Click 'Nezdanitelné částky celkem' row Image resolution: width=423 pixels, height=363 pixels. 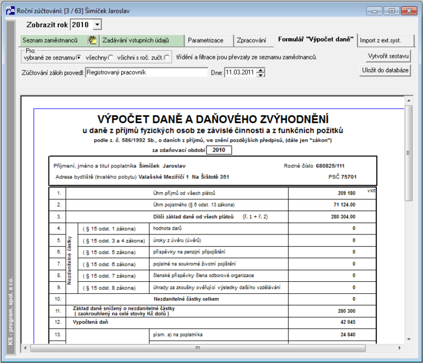(x=186, y=299)
